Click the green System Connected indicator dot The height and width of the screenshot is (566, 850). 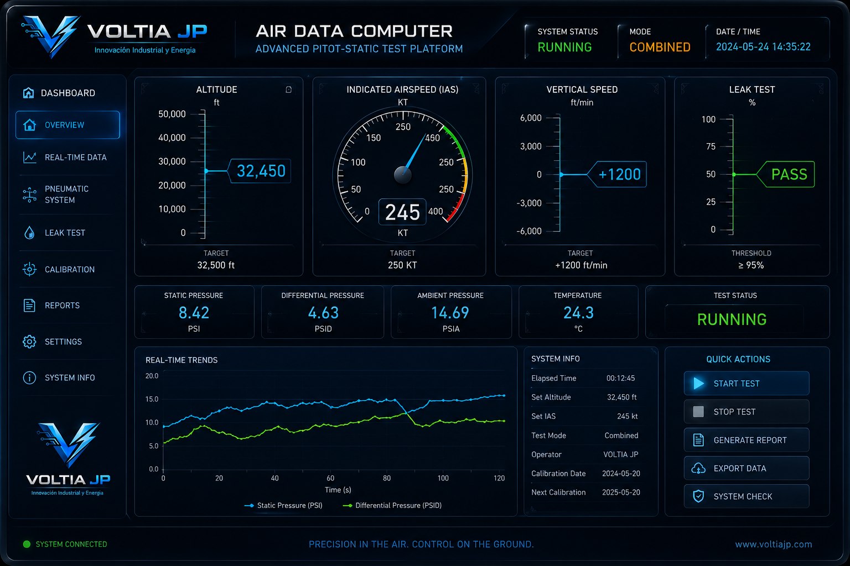click(27, 544)
